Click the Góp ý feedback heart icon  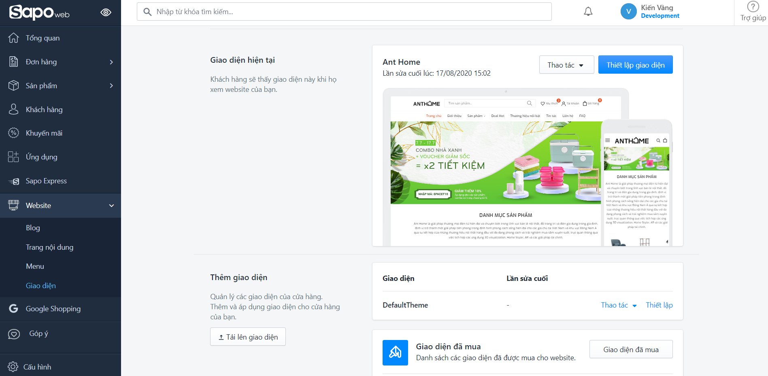click(14, 334)
